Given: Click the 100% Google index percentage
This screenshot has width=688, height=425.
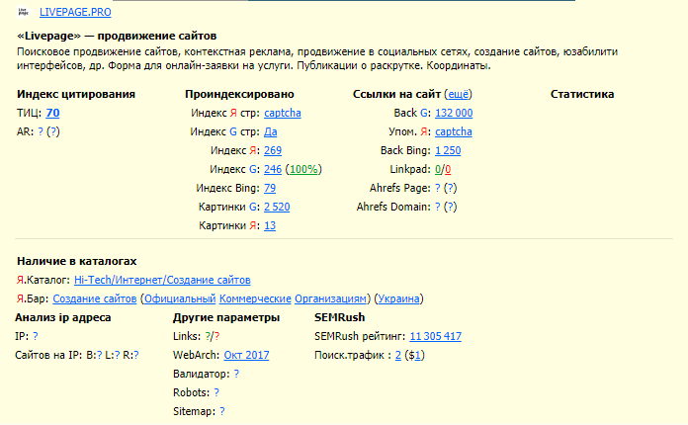Looking at the screenshot, I should click(303, 170).
